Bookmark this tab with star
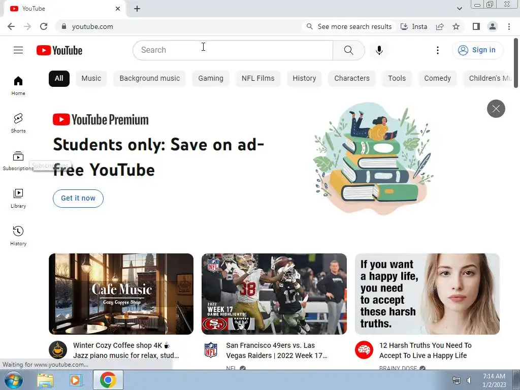Viewport: 520px width, 390px height. 456,26
